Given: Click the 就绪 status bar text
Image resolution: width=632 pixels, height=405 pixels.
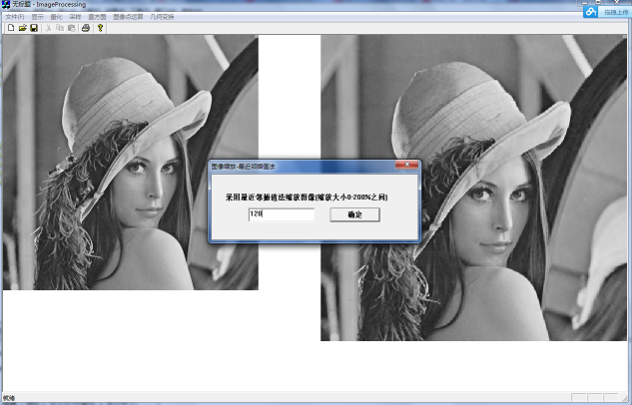Looking at the screenshot, I should (9, 398).
